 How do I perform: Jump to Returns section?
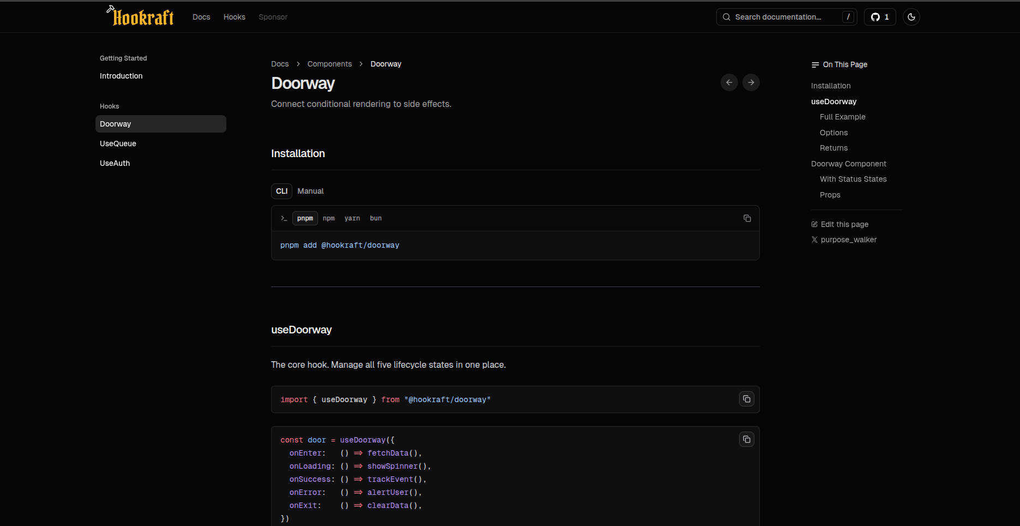(x=833, y=148)
